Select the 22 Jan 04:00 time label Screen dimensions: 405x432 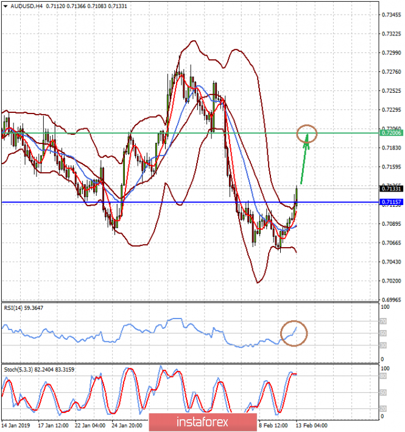pyautogui.click(x=90, y=426)
